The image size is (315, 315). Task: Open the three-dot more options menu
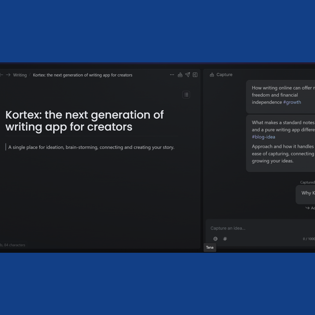pos(172,75)
